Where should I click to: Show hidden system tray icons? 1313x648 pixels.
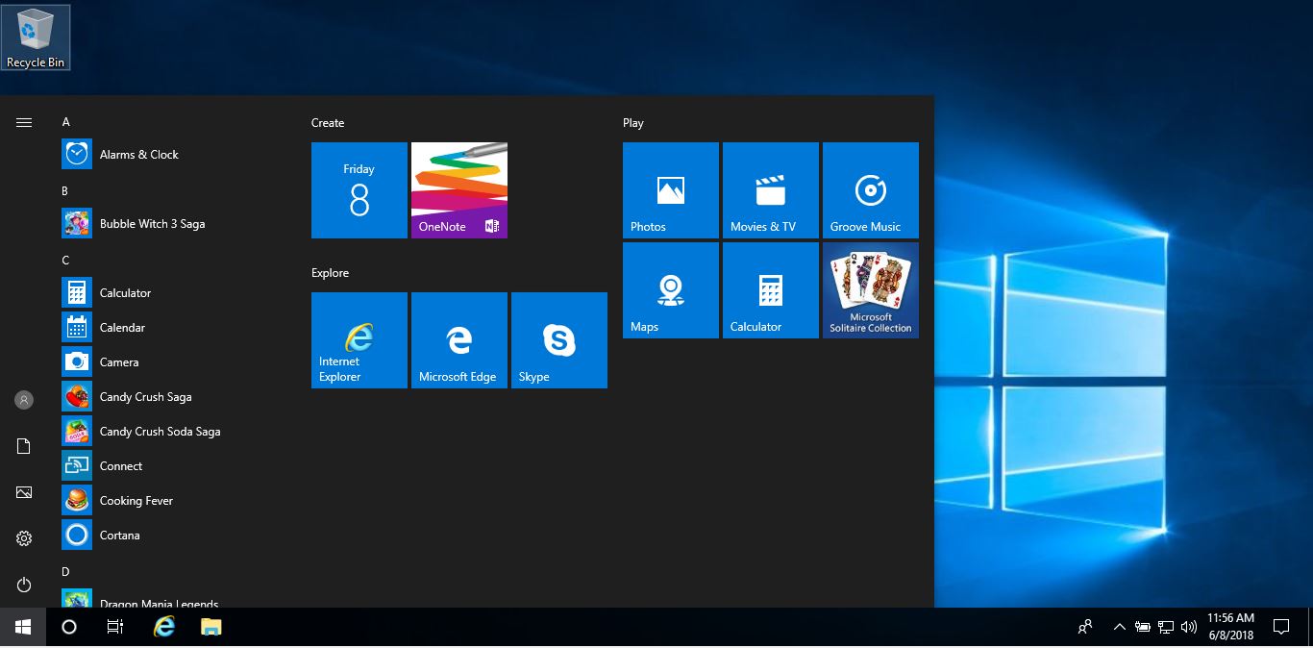1119,627
